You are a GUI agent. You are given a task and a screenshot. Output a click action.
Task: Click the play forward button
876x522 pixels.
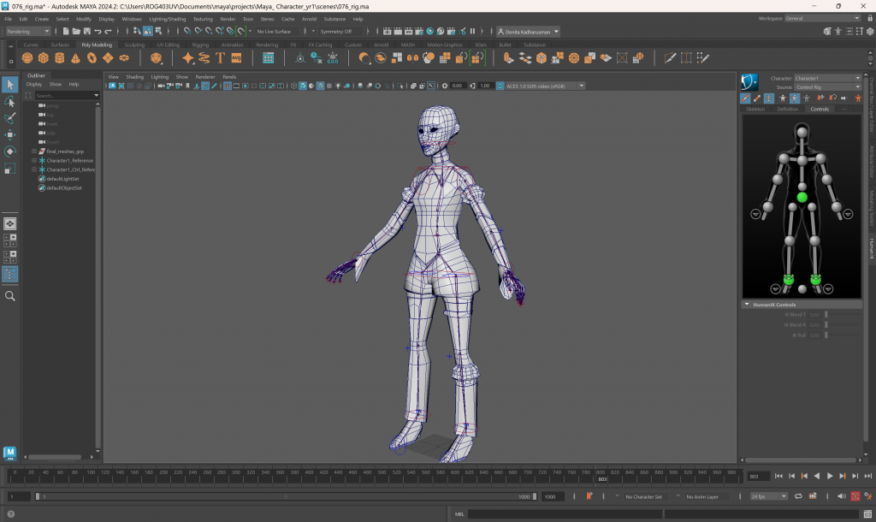830,476
